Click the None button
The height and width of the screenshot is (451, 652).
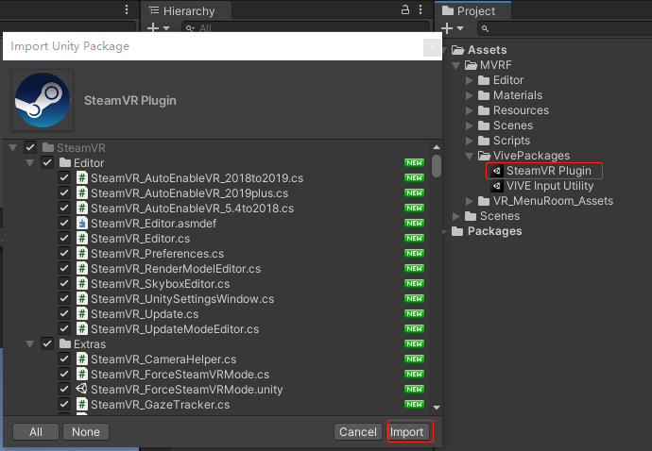point(86,432)
